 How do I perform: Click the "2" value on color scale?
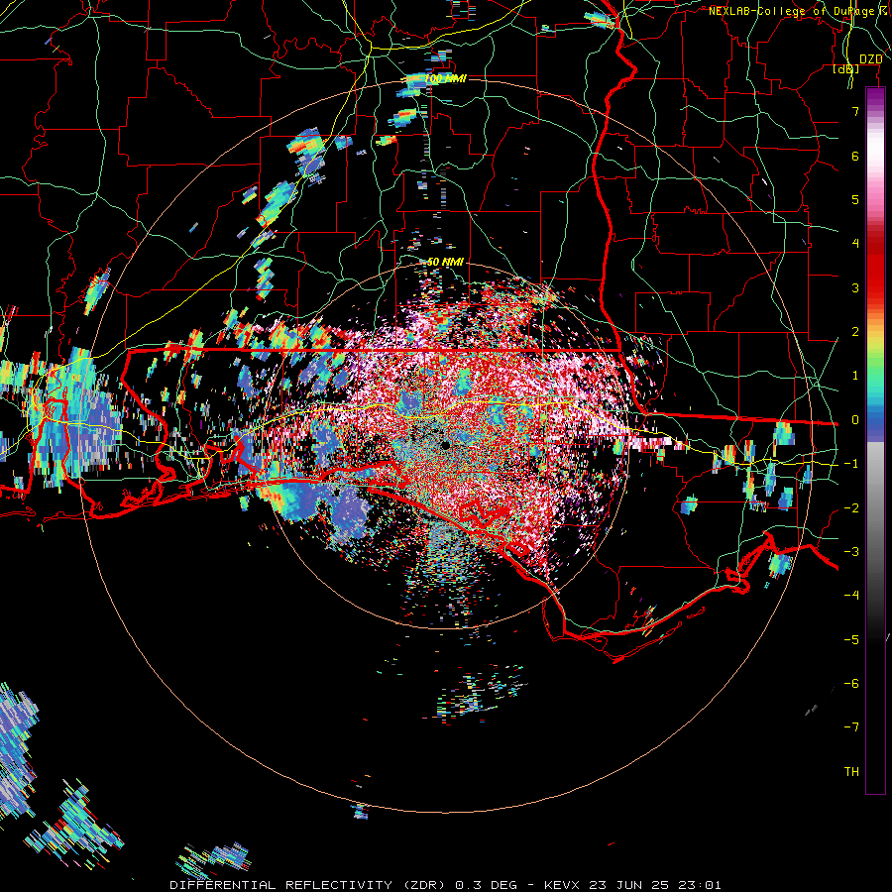click(855, 332)
